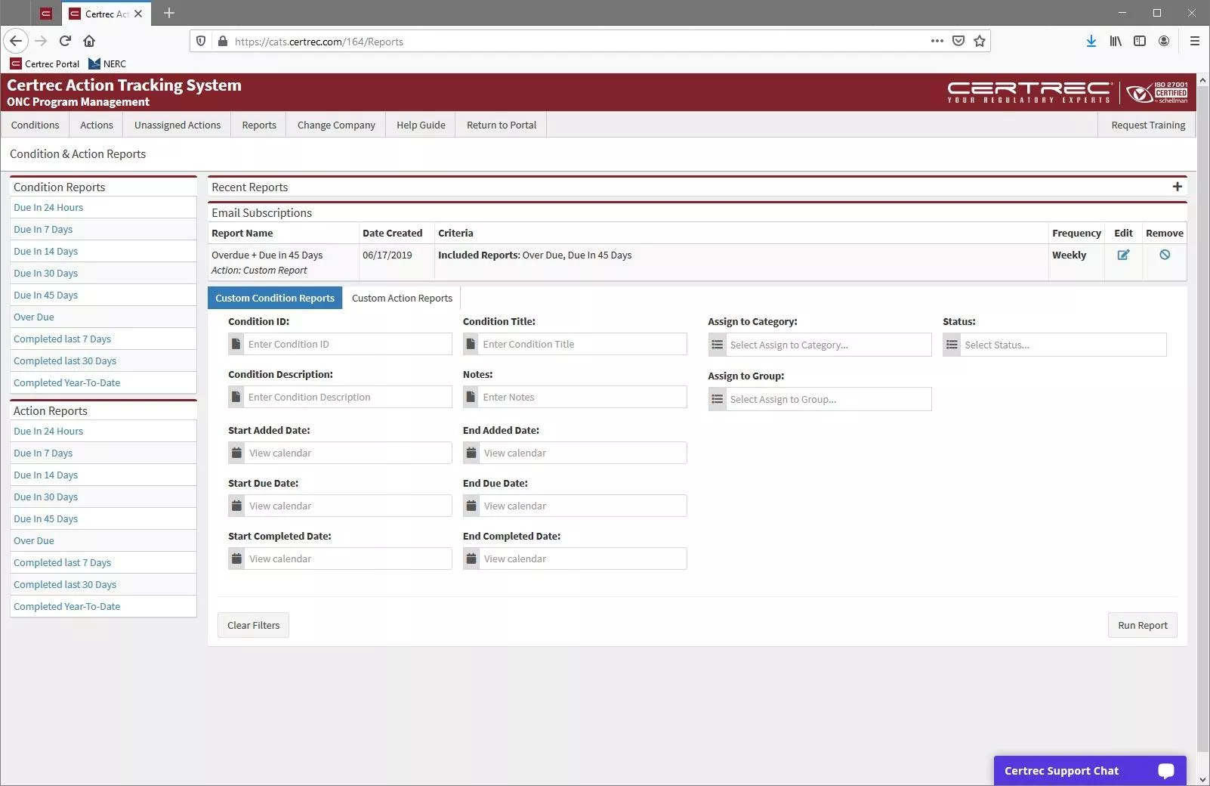Open page actions ellipsis in address bar
The width and height of the screenshot is (1210, 786).
pos(937,41)
